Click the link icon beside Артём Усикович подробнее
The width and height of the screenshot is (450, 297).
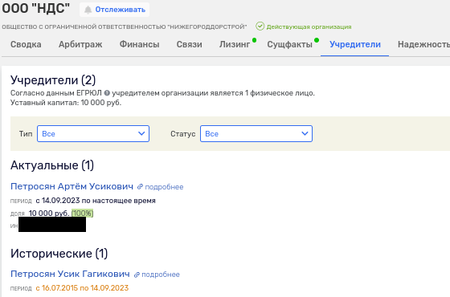(140, 186)
